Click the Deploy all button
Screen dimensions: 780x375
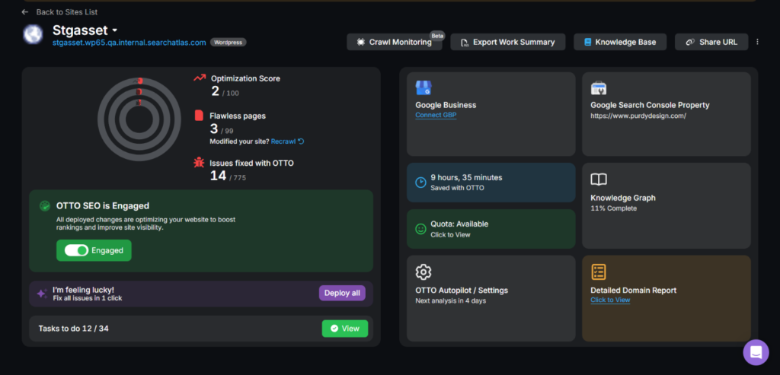(342, 293)
